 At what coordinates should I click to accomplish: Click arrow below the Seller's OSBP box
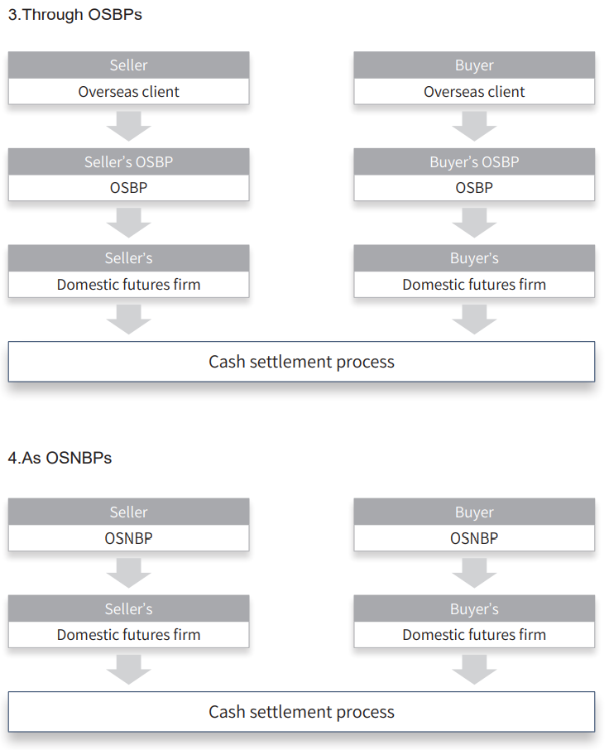pos(128,222)
